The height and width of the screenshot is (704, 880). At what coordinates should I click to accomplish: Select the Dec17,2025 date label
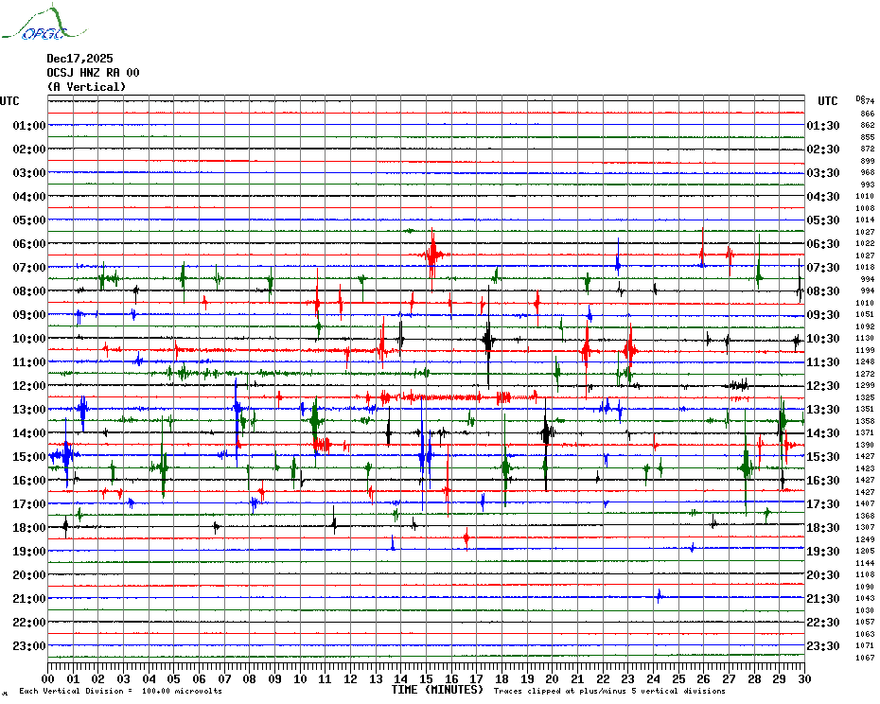pos(79,59)
